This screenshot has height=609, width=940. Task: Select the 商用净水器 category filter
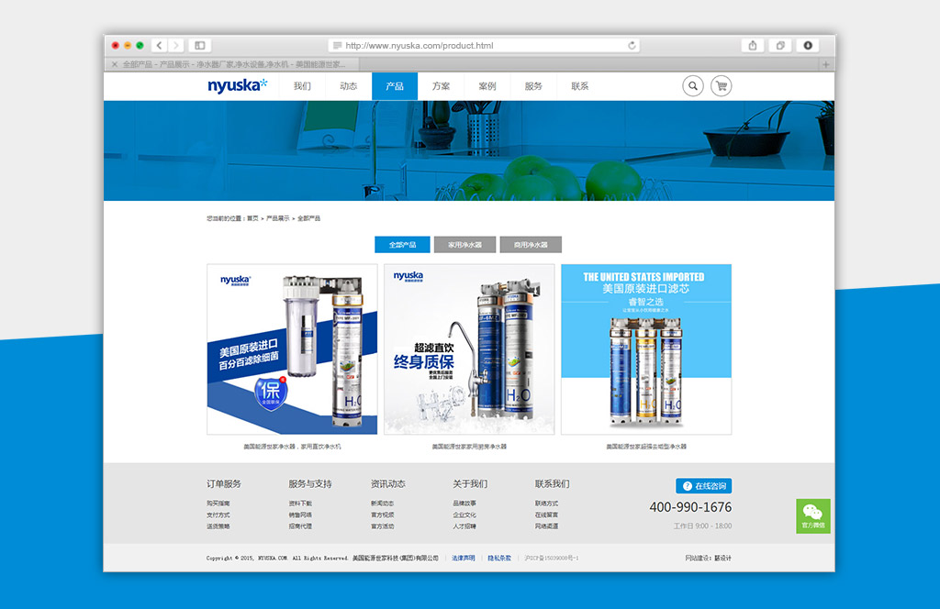click(531, 245)
